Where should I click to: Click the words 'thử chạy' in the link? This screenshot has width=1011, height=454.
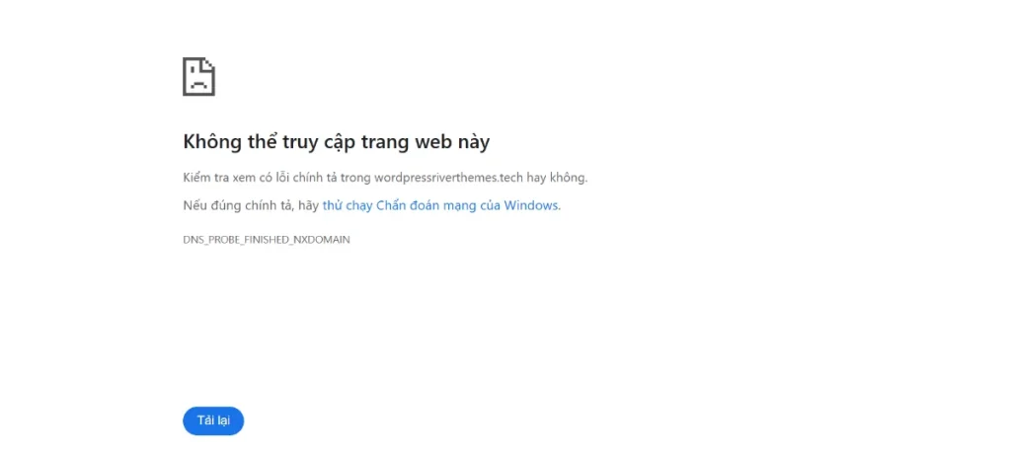click(x=348, y=206)
